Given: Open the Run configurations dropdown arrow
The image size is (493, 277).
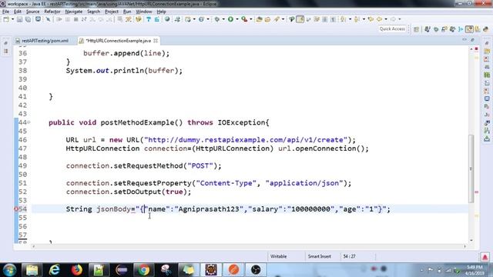Looking at the screenshot, I should 237,19.
